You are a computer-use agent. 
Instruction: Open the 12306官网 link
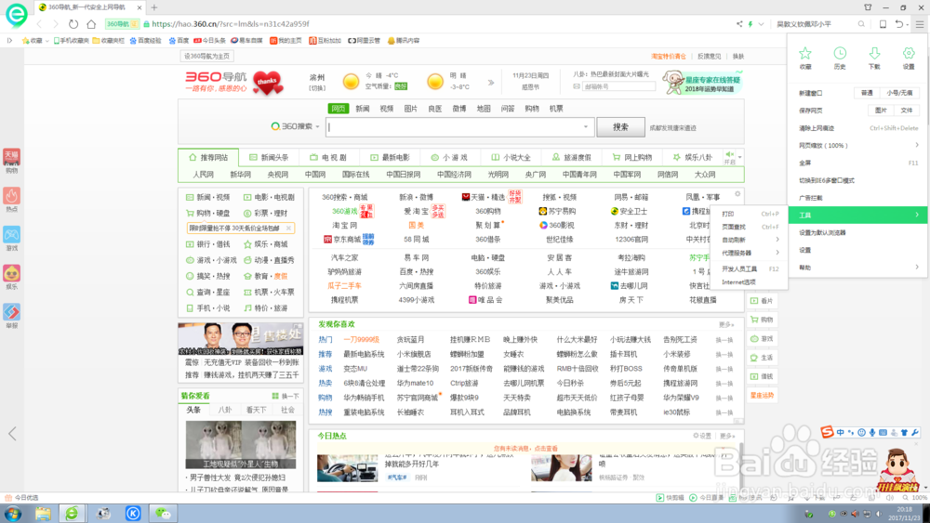631,240
